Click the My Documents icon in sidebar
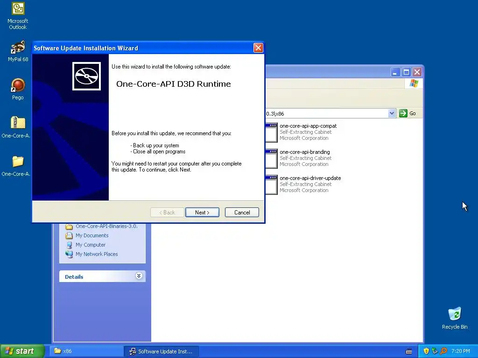This screenshot has width=478, height=358. [x=69, y=235]
